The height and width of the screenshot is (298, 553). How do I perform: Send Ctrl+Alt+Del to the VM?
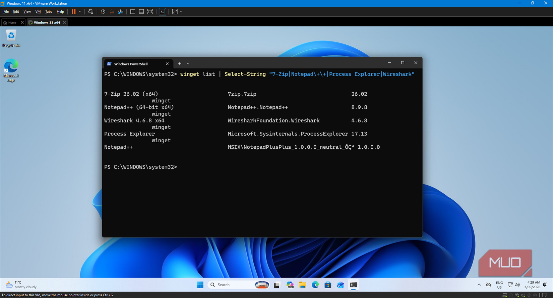coord(91,12)
